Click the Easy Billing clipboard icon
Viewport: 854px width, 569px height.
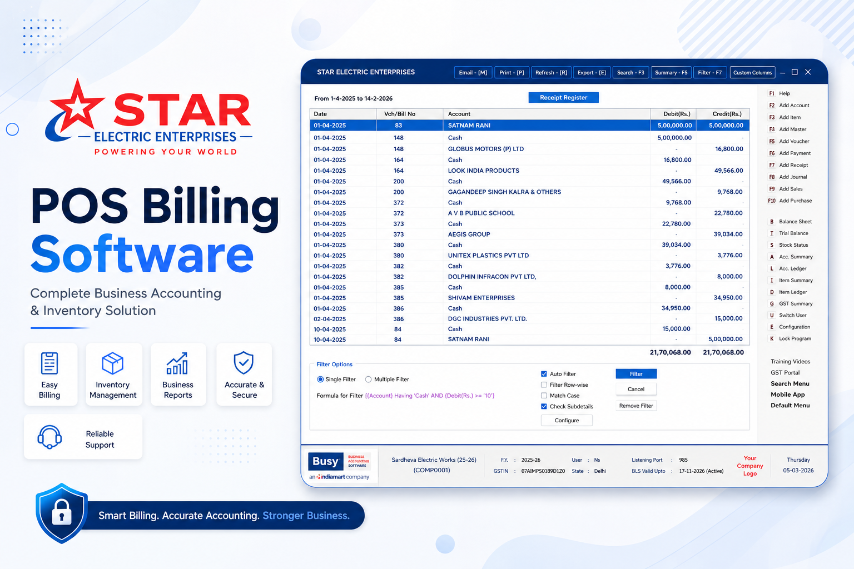pos(49,363)
